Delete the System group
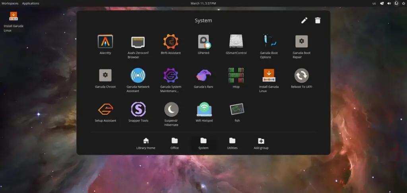407x193 pixels. pos(318,20)
